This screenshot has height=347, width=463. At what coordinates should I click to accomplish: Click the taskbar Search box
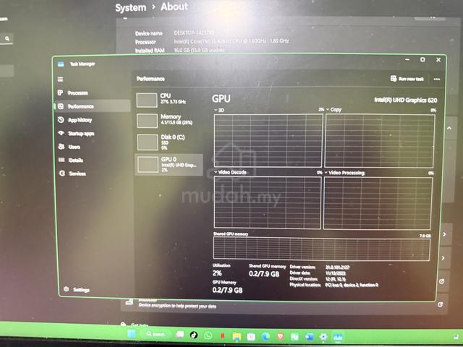click(x=156, y=334)
